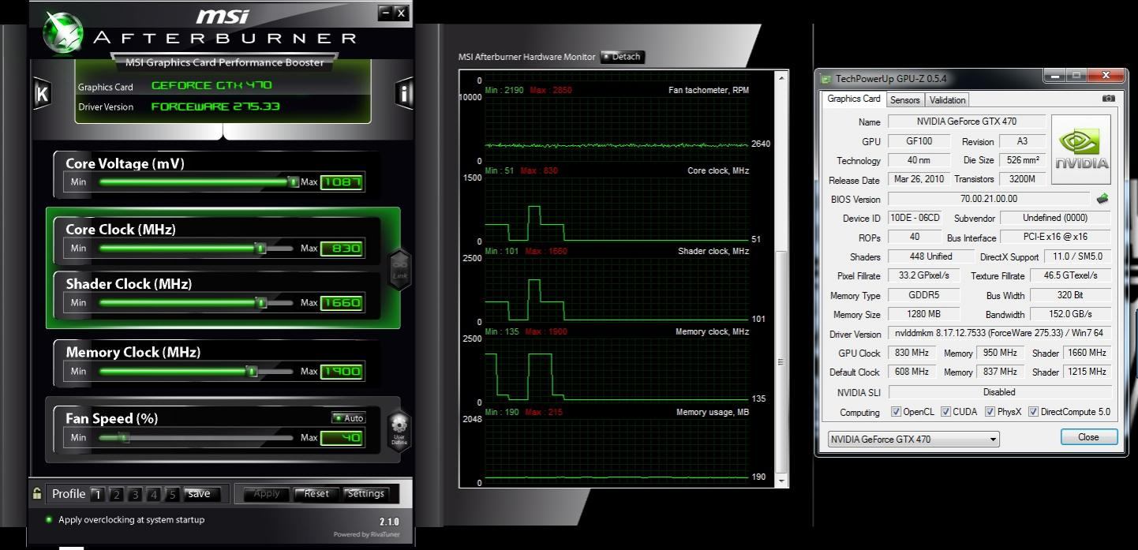
Task: Minimize the MSI Afterburner window
Action: [x=385, y=13]
